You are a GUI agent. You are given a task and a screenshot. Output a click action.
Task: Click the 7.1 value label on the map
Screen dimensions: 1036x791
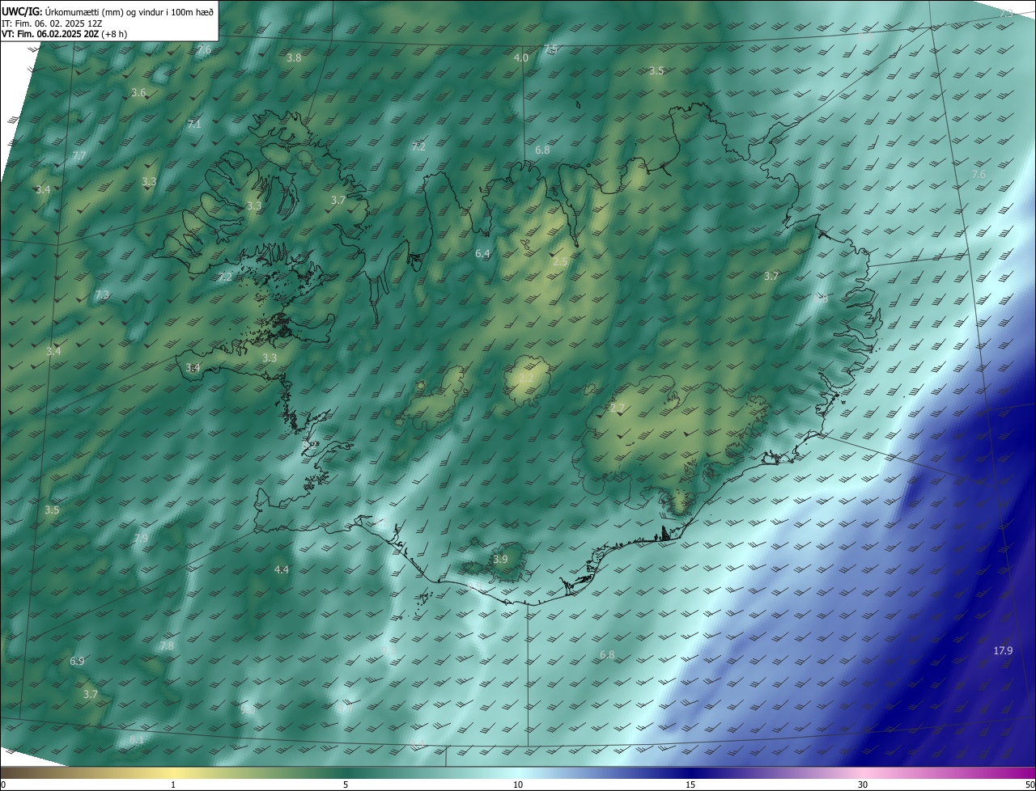point(194,124)
